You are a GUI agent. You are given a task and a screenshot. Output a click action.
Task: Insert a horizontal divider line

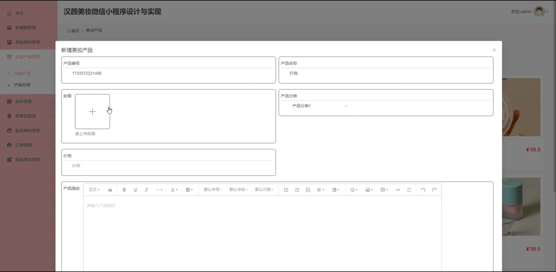coord(409,189)
